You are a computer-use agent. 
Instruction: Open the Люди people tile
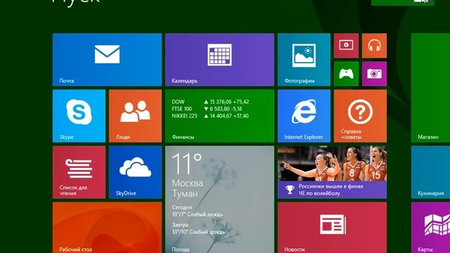point(135,116)
